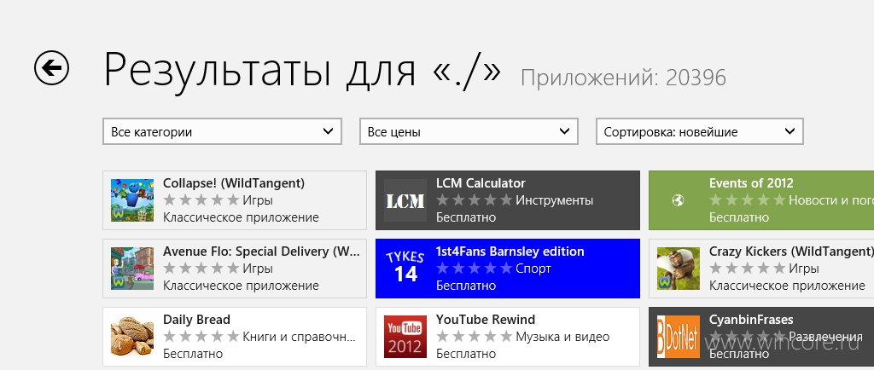Select the "YouTube Rewind" title

(x=486, y=320)
